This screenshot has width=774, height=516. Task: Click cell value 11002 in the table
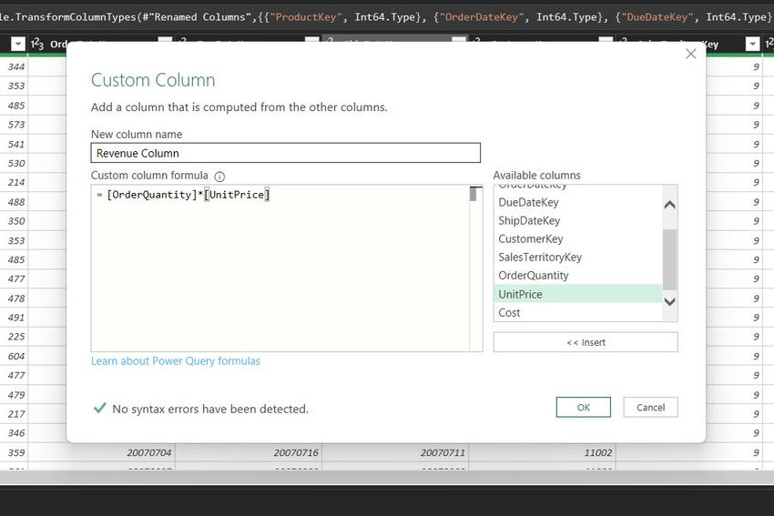[597, 452]
